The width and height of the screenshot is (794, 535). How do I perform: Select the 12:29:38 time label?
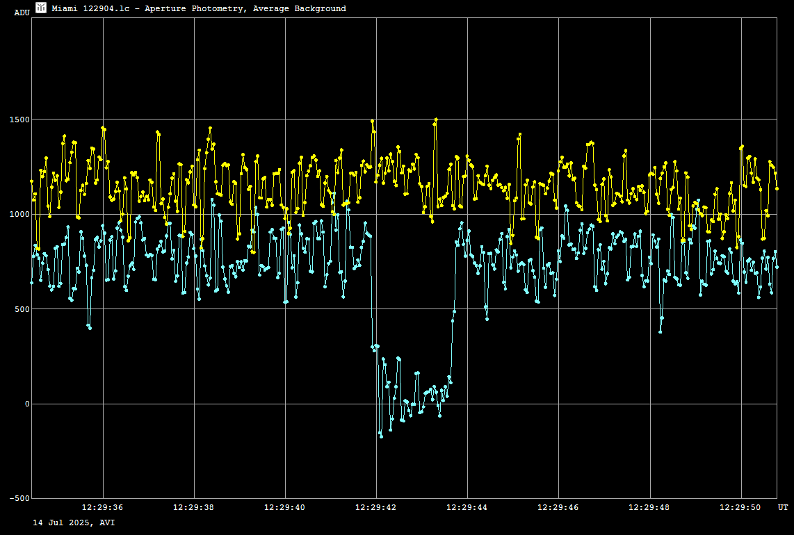coord(194,508)
